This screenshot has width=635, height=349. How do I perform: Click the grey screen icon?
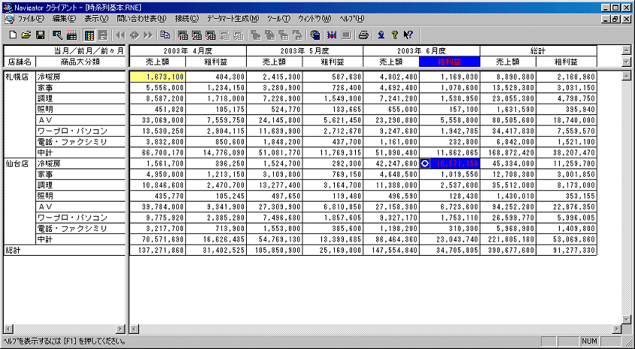tap(345, 35)
